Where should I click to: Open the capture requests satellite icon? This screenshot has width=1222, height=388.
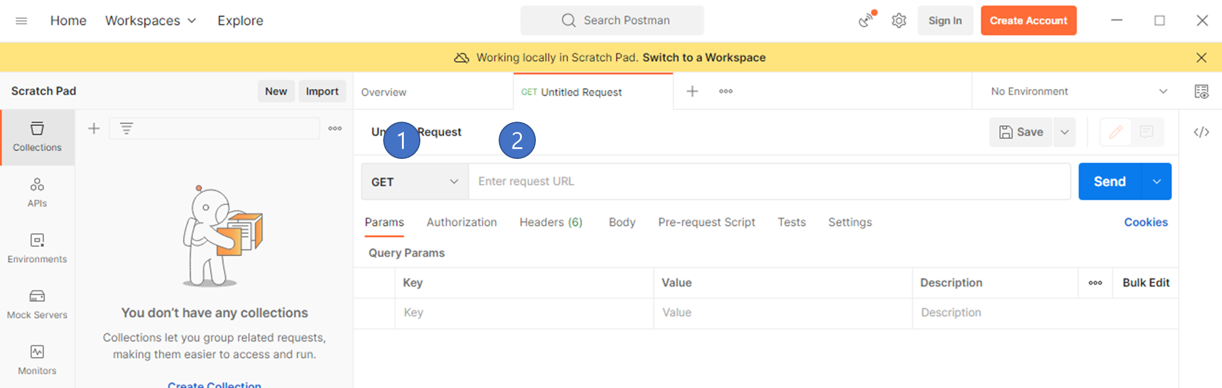coord(867,20)
